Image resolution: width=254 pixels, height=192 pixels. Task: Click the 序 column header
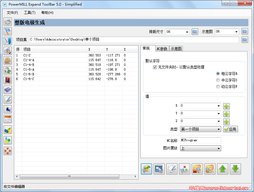click(x=18, y=49)
